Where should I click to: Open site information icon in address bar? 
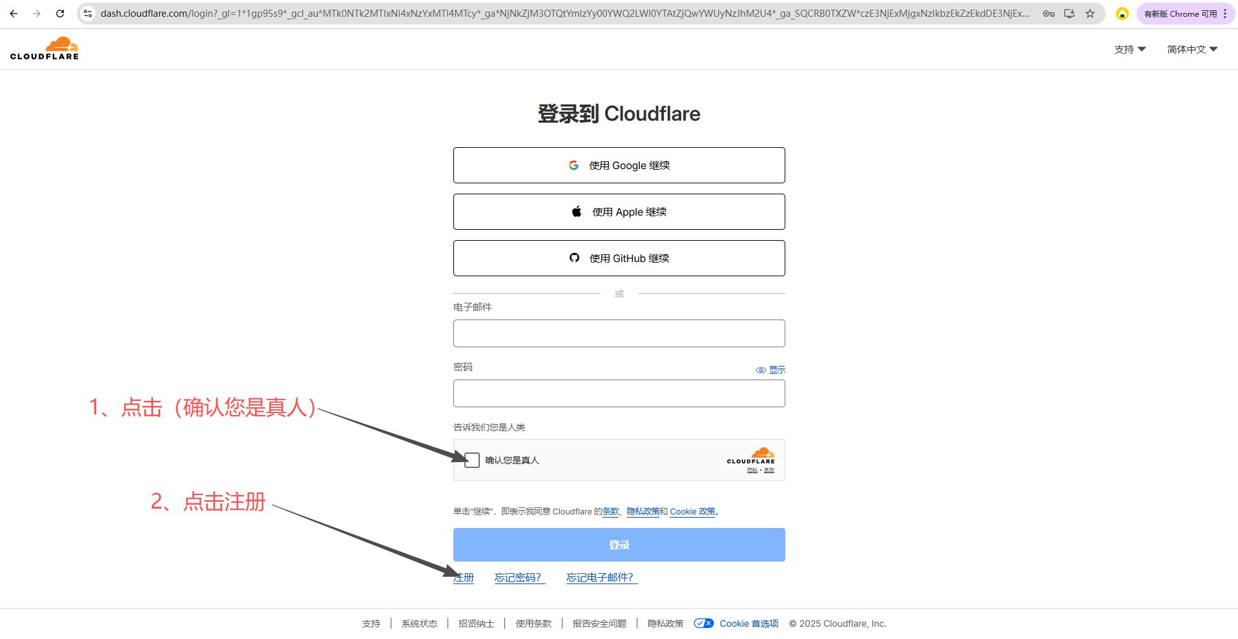(88, 14)
